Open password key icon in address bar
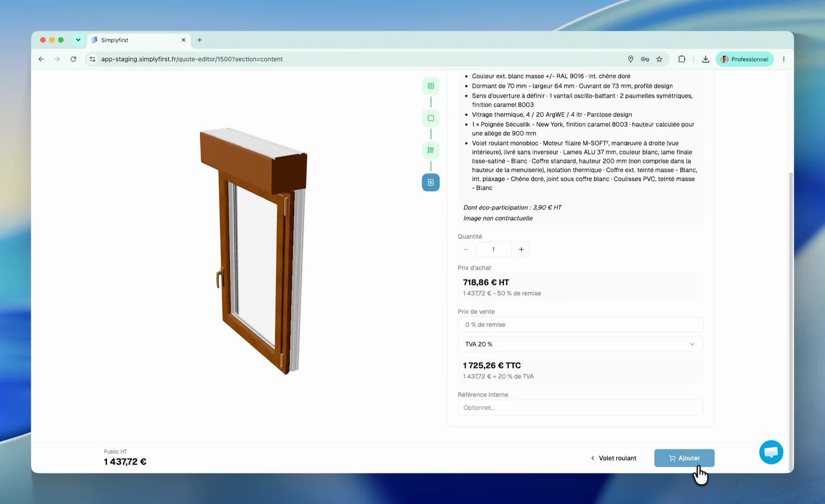This screenshot has width=825, height=504. [645, 59]
